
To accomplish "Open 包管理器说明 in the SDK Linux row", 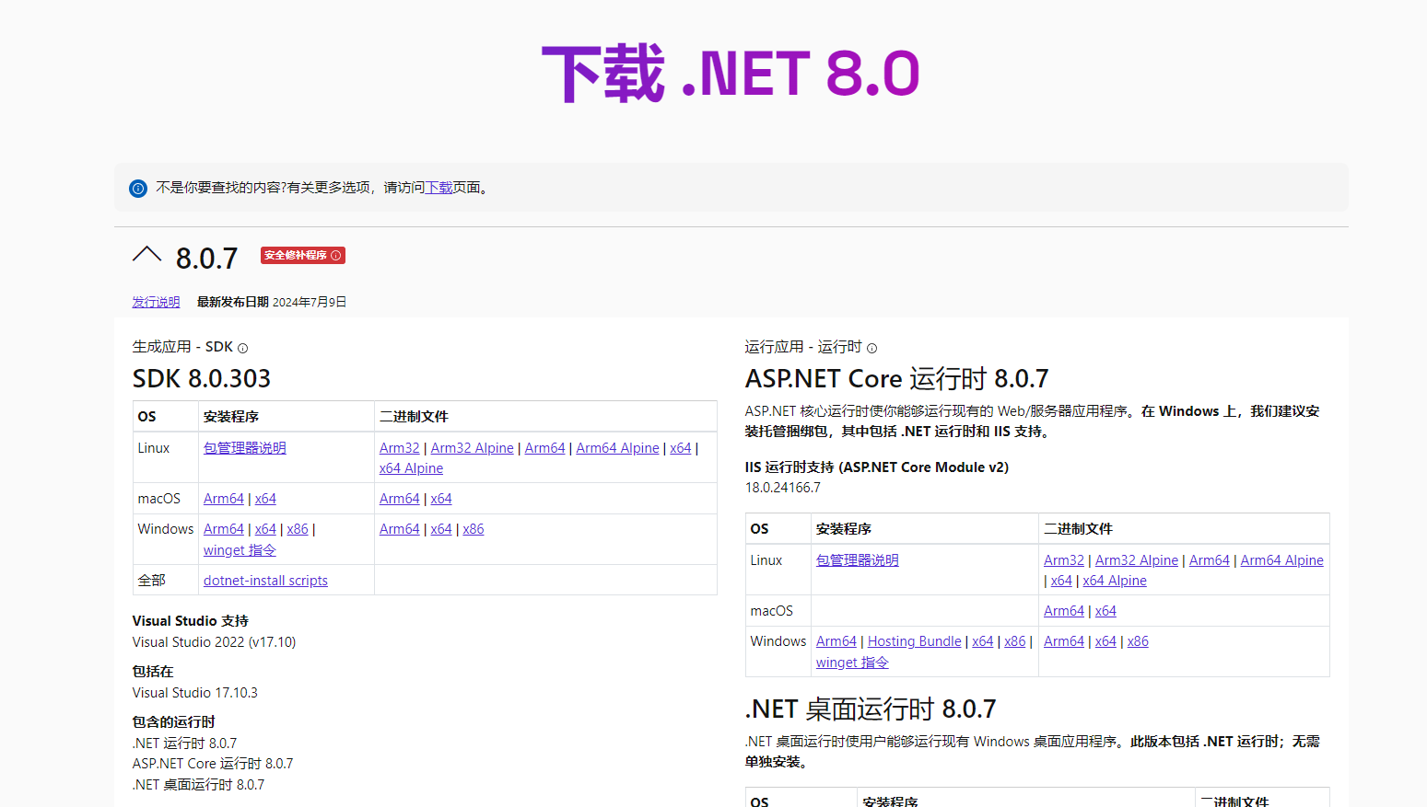I will click(244, 447).
